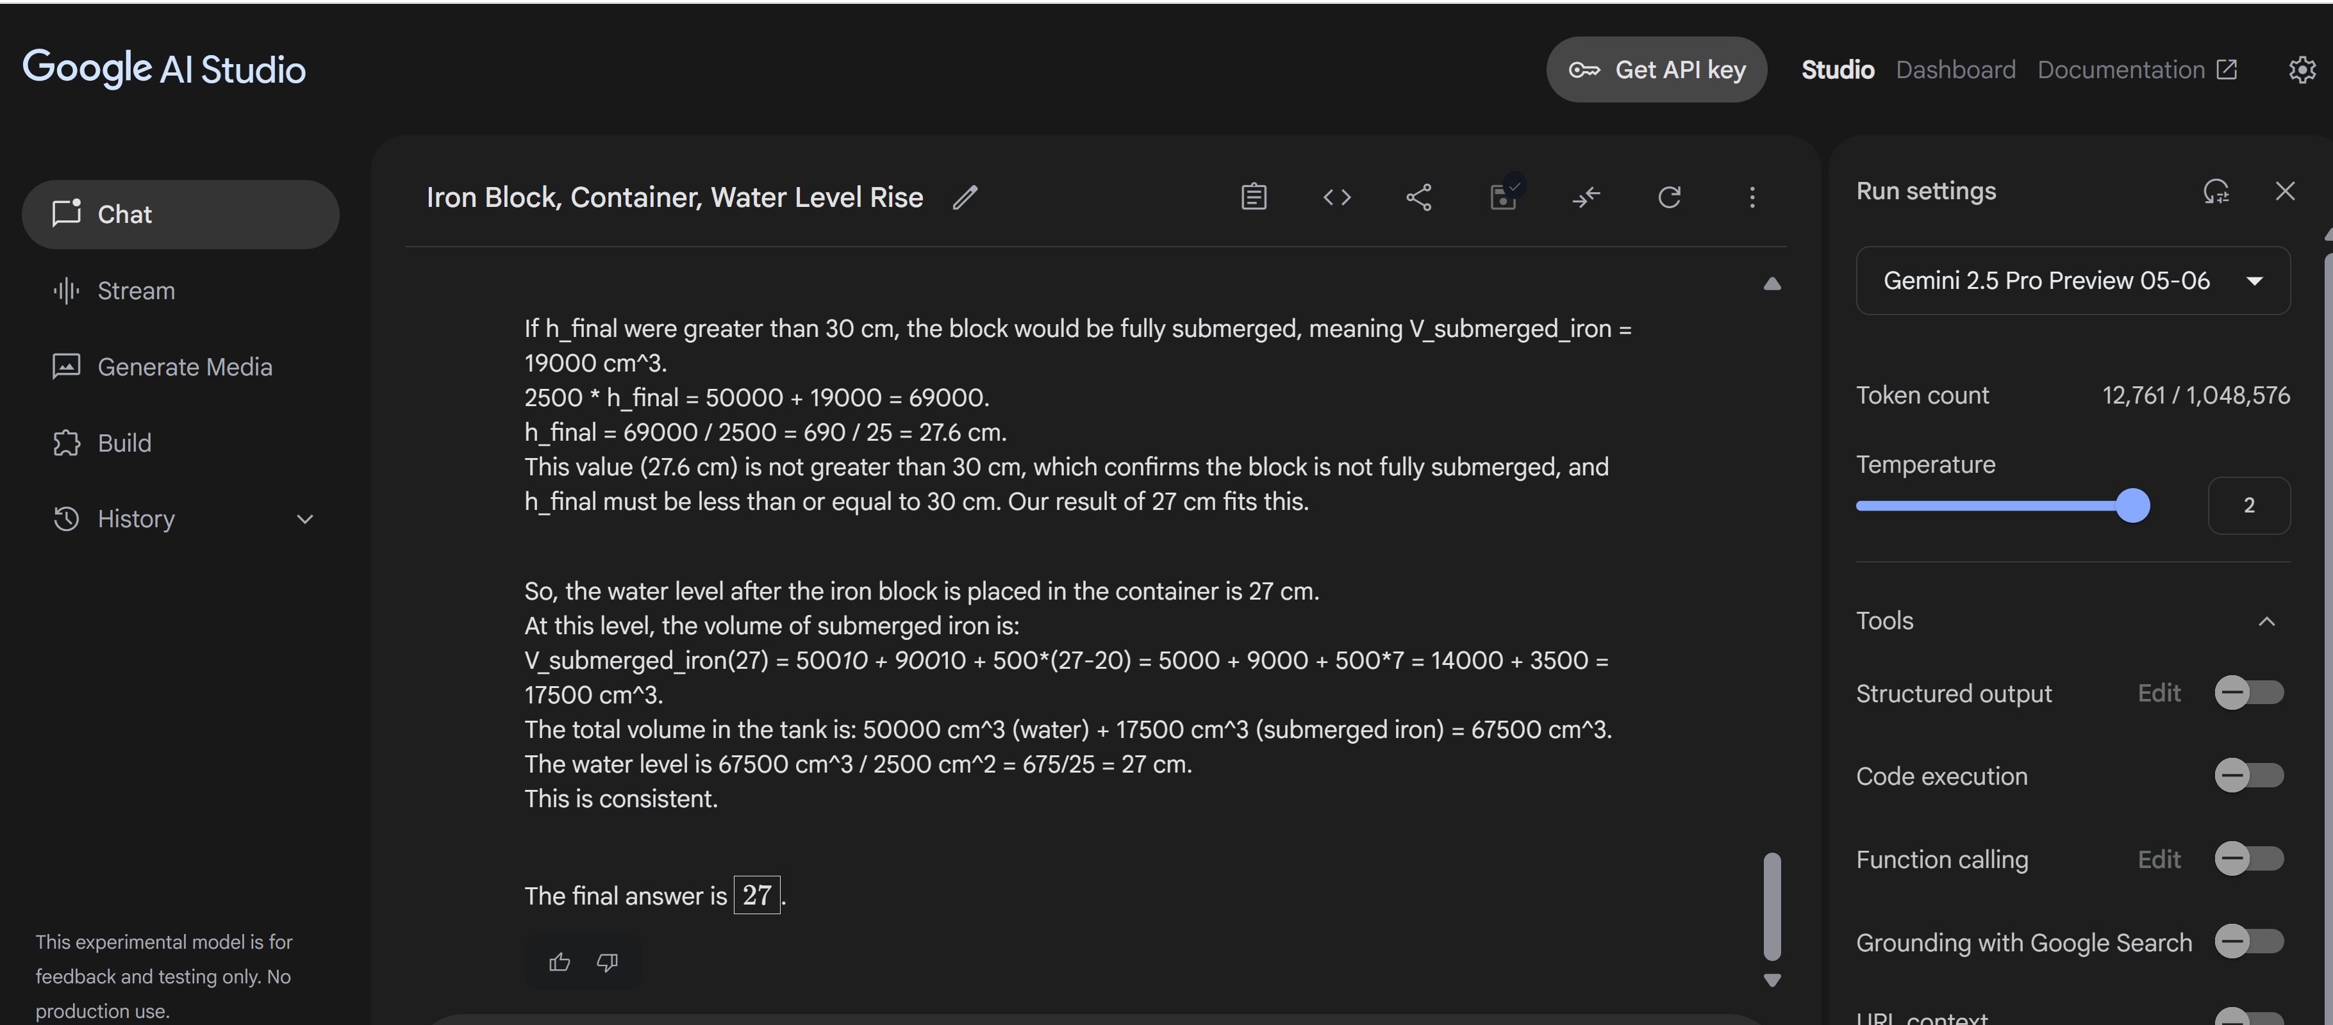This screenshot has height=1025, width=2333.
Task: Click the compare mode arrows icon
Action: click(x=1586, y=197)
